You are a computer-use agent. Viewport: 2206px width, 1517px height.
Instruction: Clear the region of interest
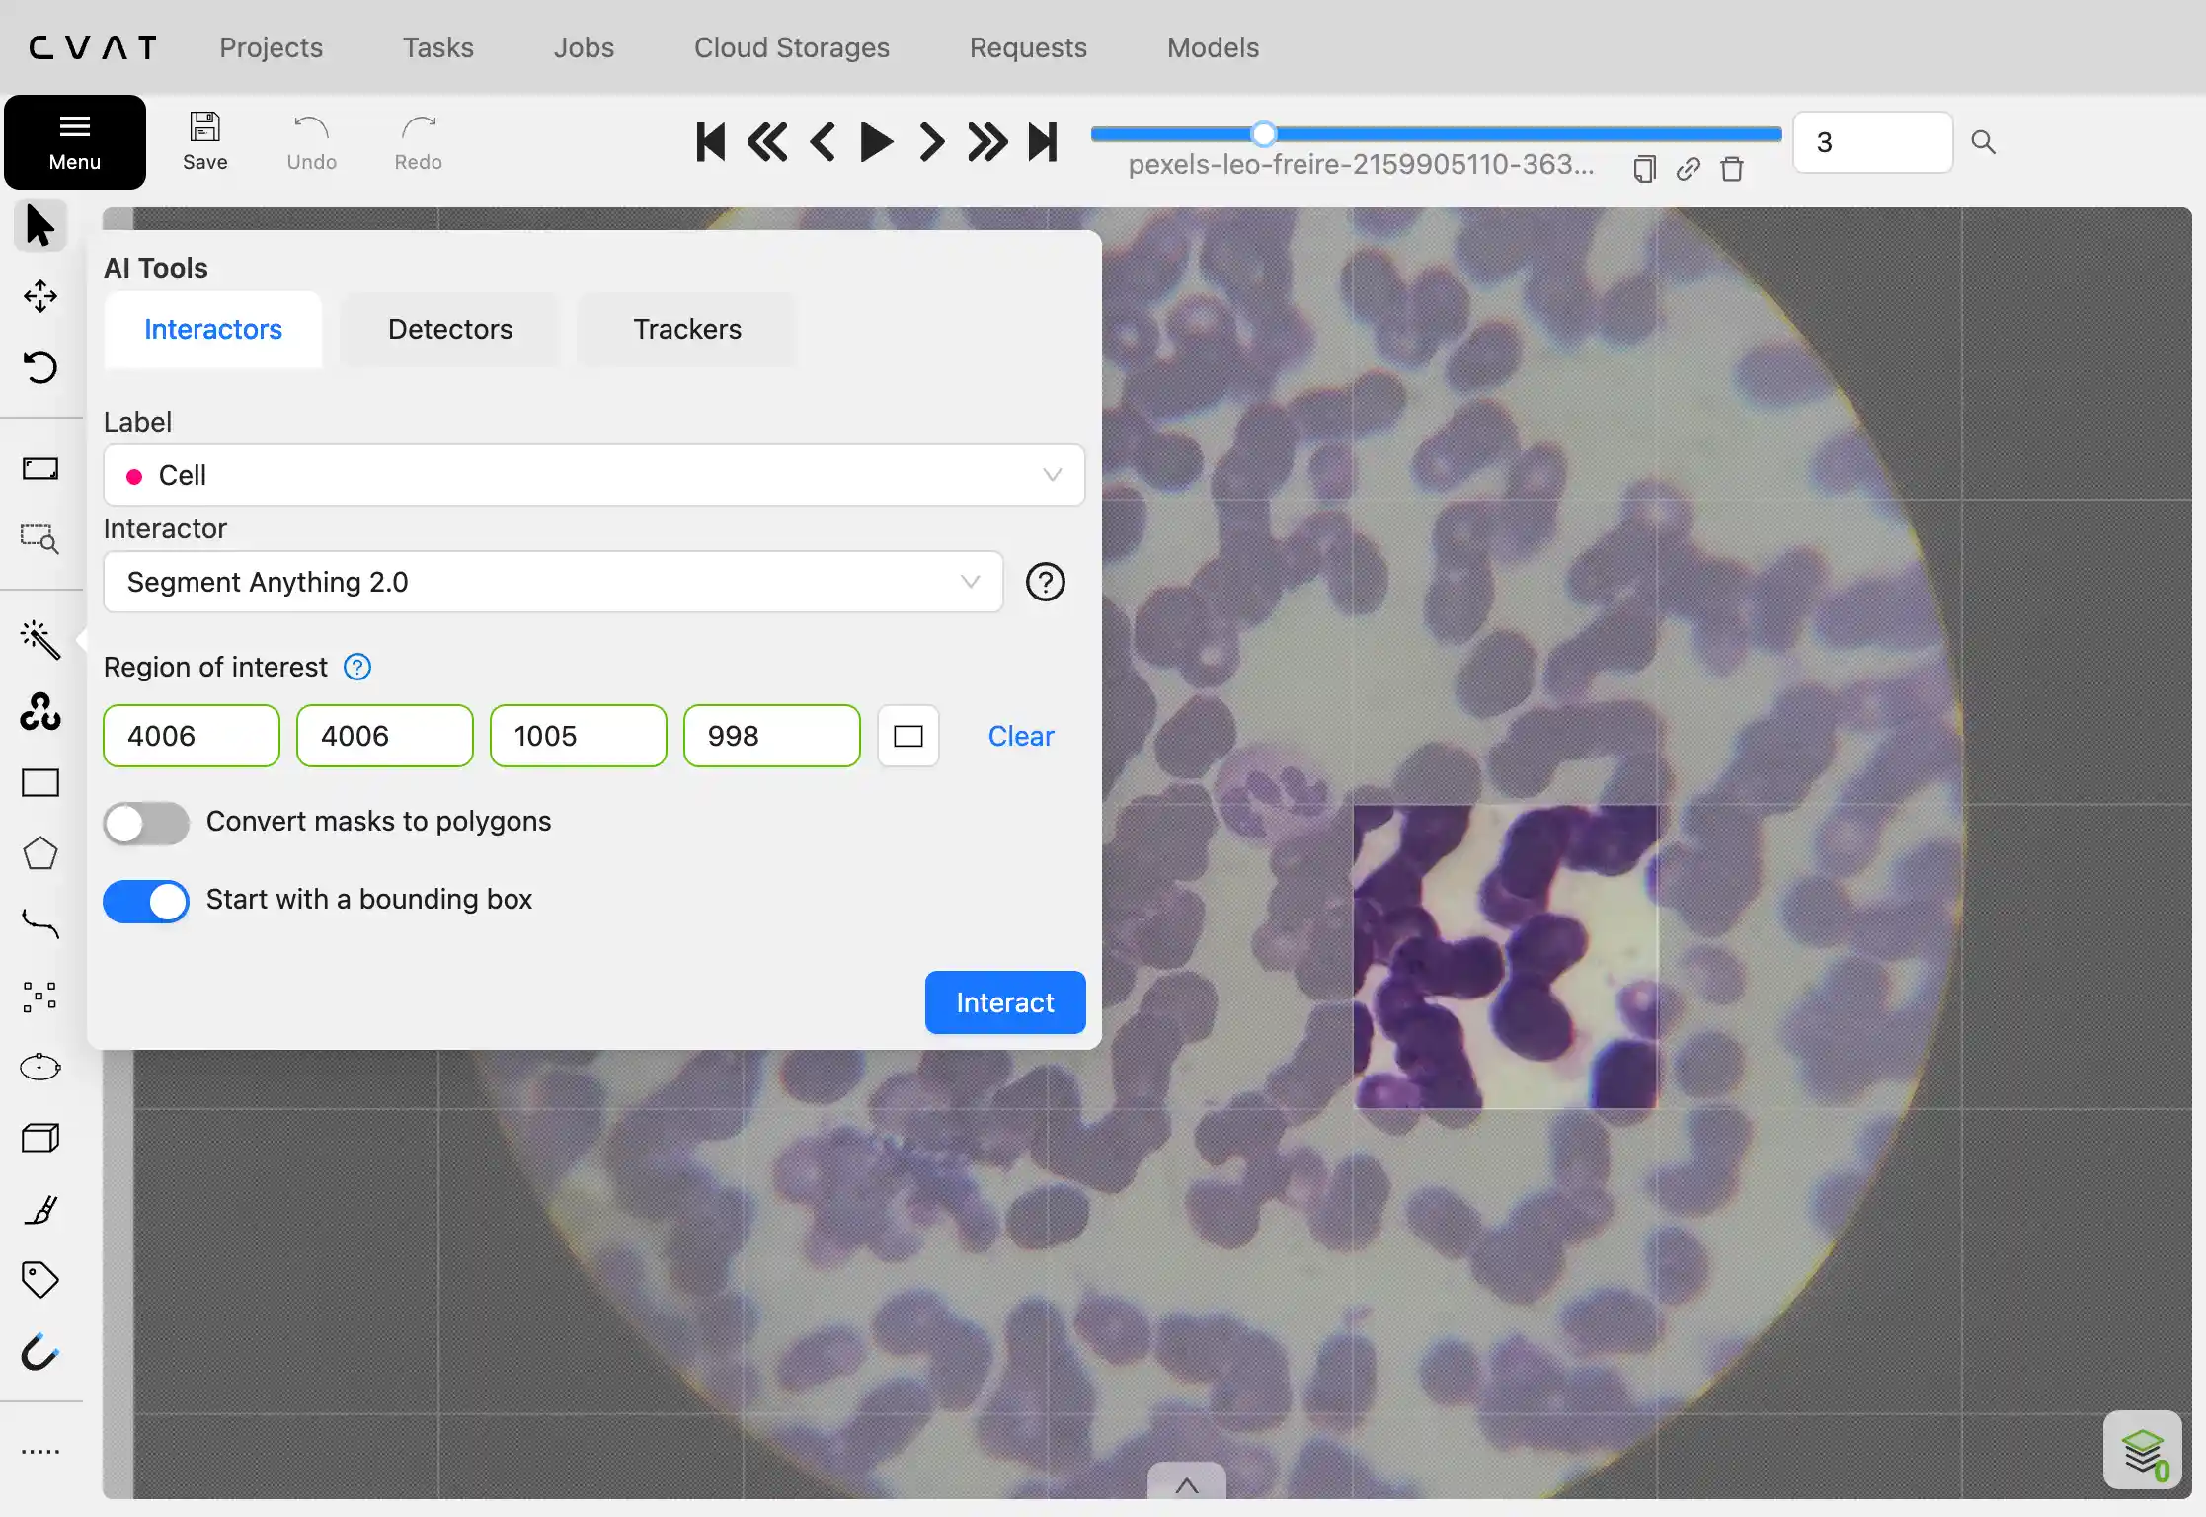click(1021, 736)
